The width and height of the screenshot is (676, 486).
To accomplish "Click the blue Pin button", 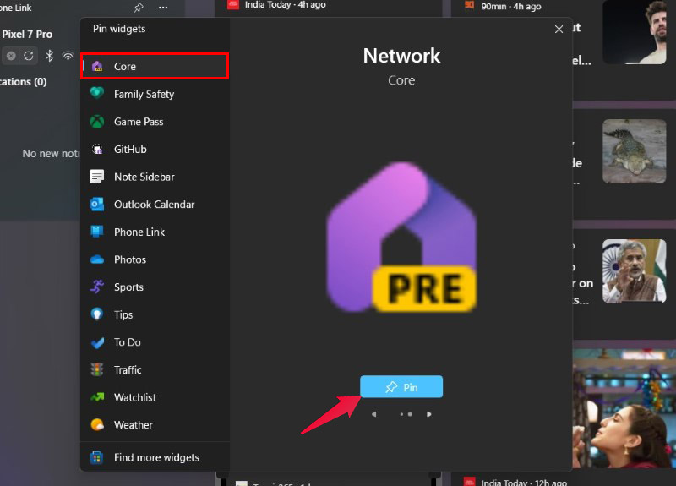I will pos(401,387).
